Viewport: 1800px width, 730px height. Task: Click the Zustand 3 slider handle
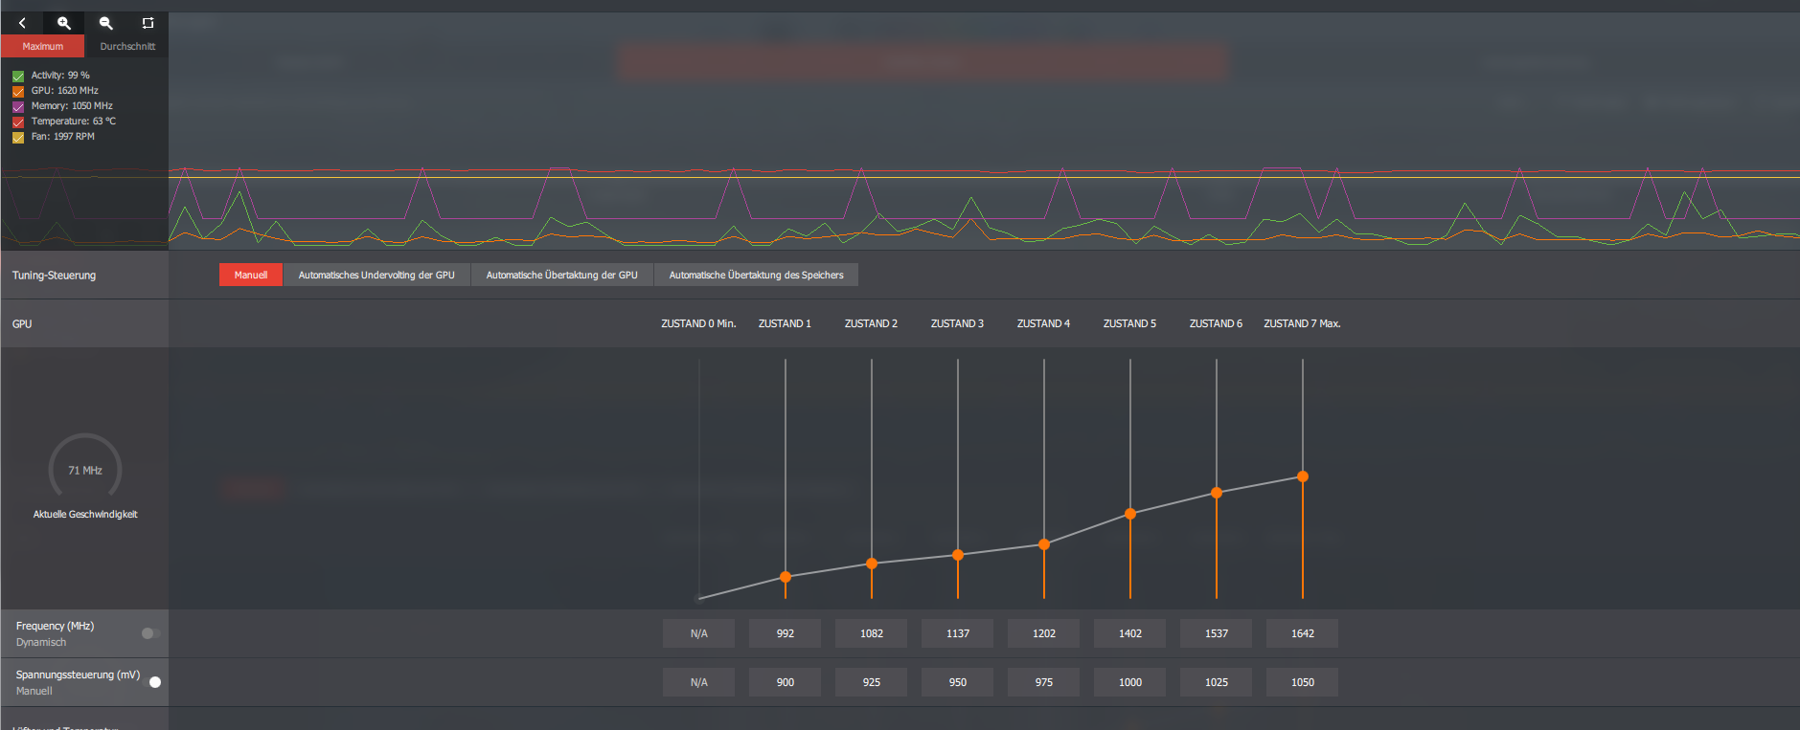coord(958,555)
